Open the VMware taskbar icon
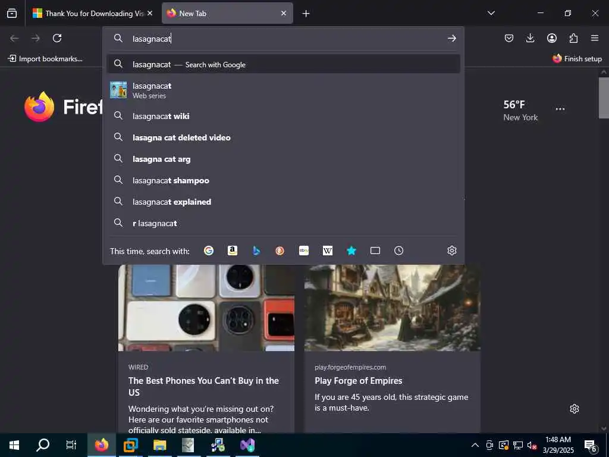The width and height of the screenshot is (609, 457). point(130,445)
